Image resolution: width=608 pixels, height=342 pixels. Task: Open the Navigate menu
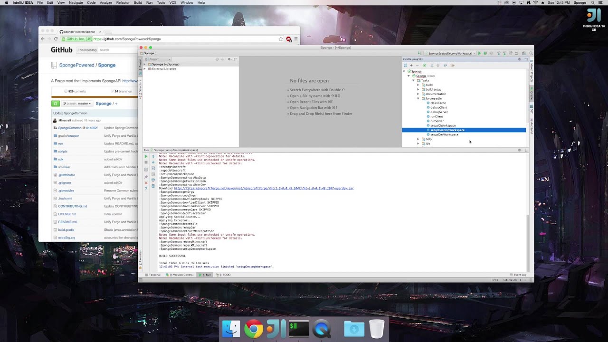pos(76,3)
